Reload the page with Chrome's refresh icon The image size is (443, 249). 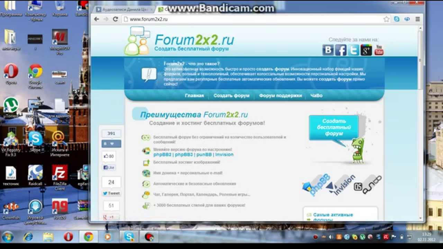(x=116, y=19)
